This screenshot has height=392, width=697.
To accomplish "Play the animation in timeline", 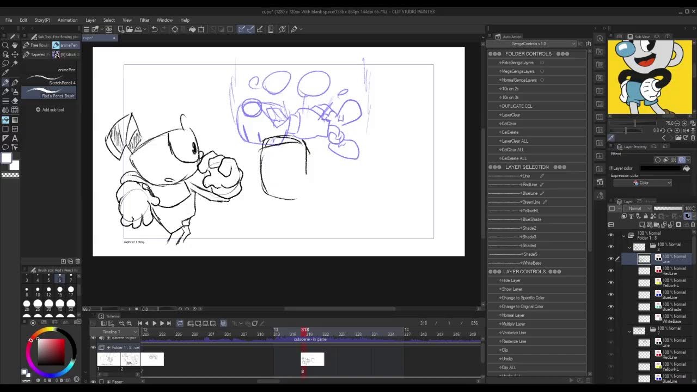I will pyautogui.click(x=154, y=323).
